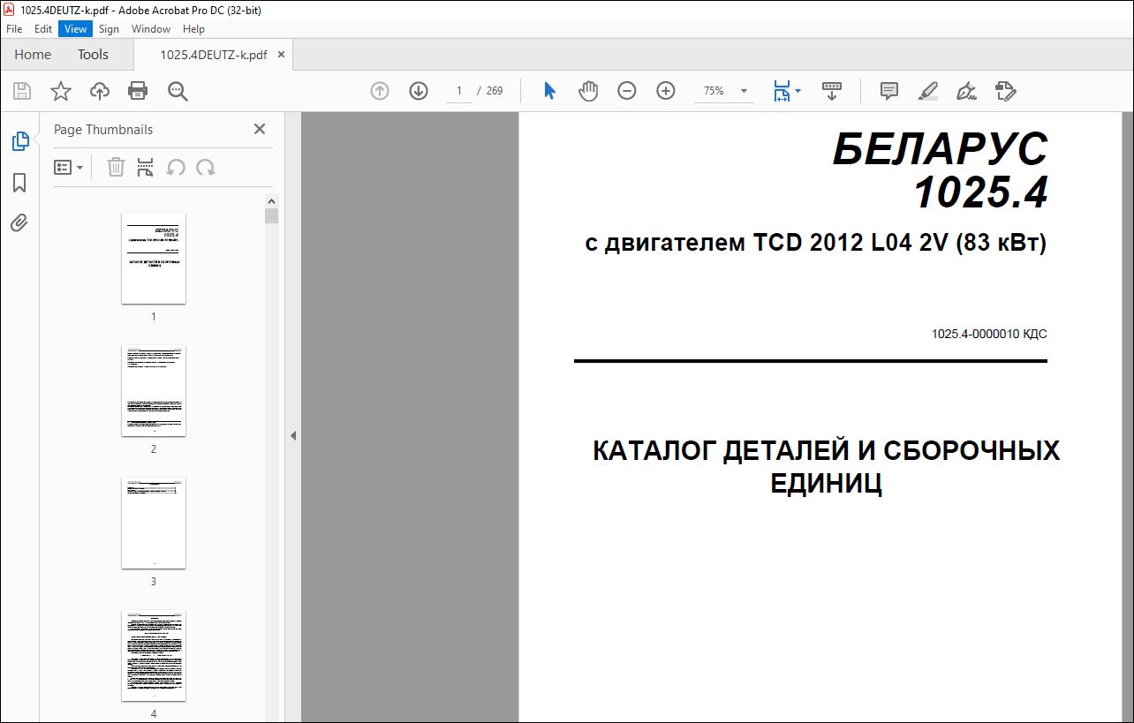Close the Page Thumbnails panel

coord(260,129)
